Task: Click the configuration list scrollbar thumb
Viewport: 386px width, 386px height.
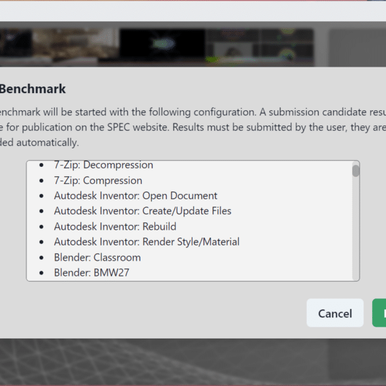Action: (356, 171)
